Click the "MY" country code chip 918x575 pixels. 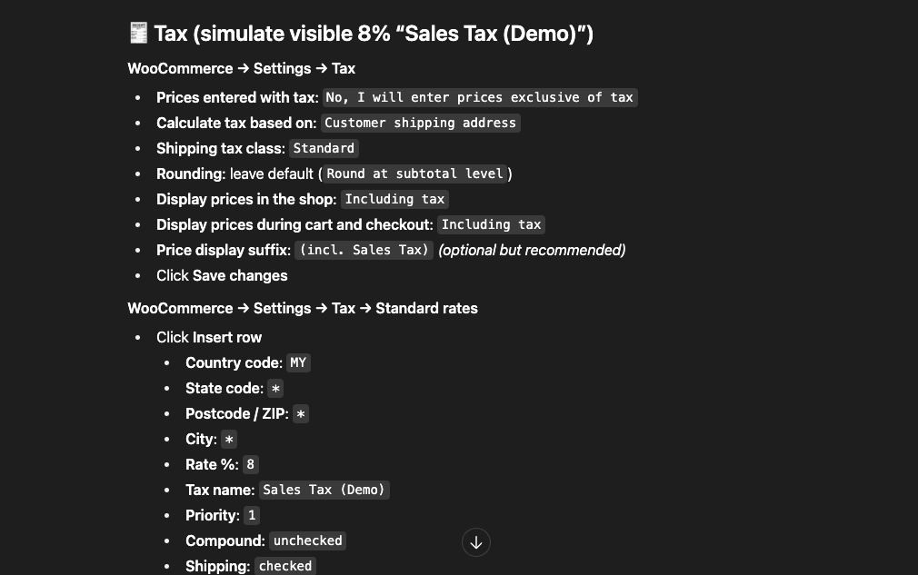299,362
